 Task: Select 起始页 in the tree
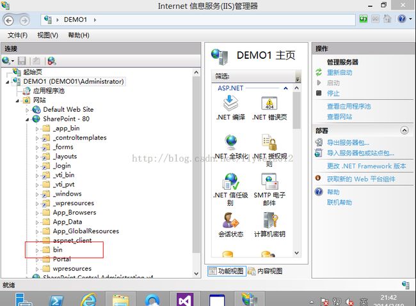[x=33, y=72]
